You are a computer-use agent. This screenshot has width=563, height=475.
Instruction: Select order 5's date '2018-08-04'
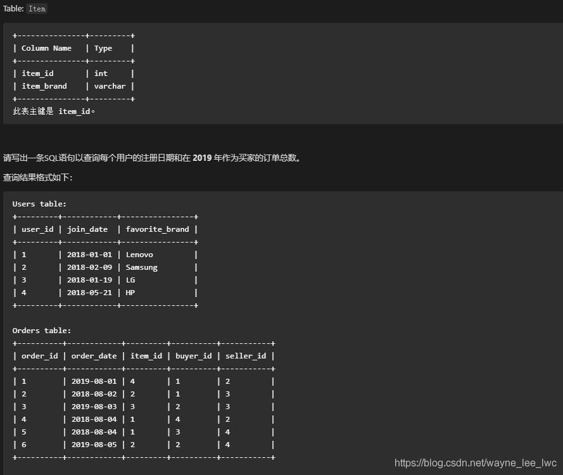coord(94,433)
